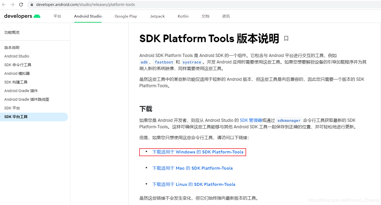Open Android Gradle 插件路线图 sidebar item
Image resolution: width=381 pixels, height=205 pixels.
pyautogui.click(x=27, y=99)
